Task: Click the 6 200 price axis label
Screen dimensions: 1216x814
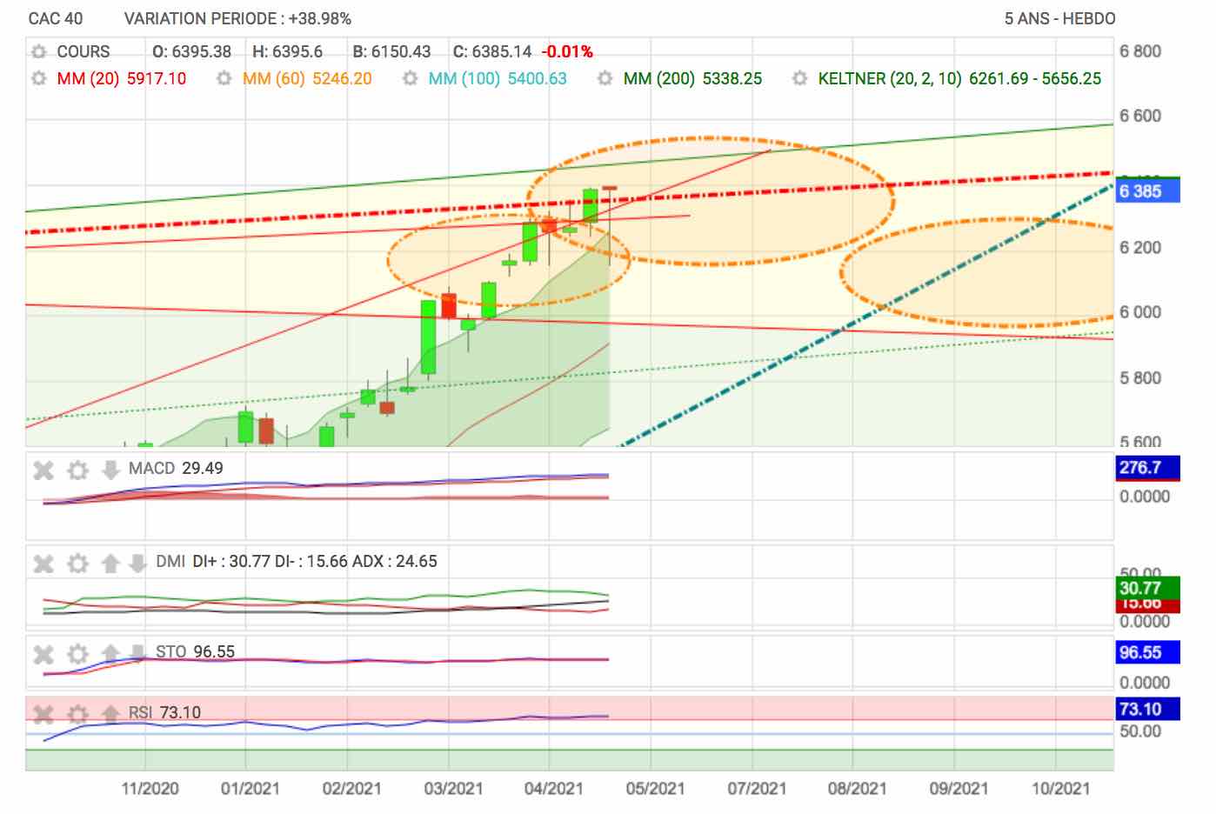Action: tap(1140, 248)
